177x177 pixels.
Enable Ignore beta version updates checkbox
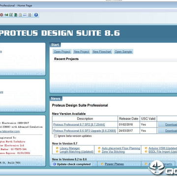pos(56,136)
